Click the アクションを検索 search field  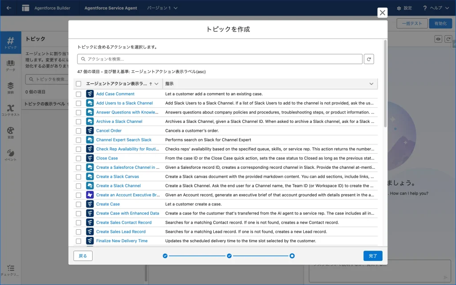[x=220, y=59]
